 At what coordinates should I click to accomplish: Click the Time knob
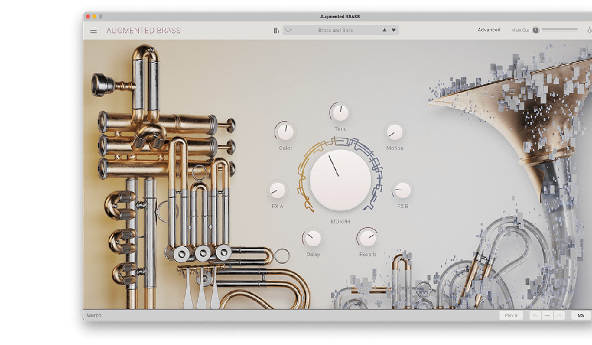pos(340,112)
